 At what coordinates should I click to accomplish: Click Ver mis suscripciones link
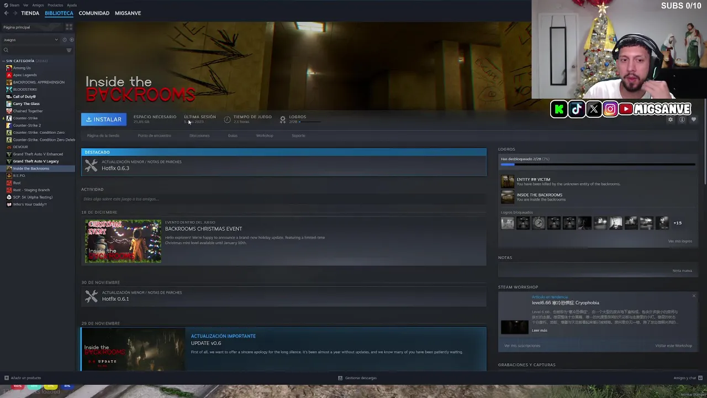[x=522, y=345]
